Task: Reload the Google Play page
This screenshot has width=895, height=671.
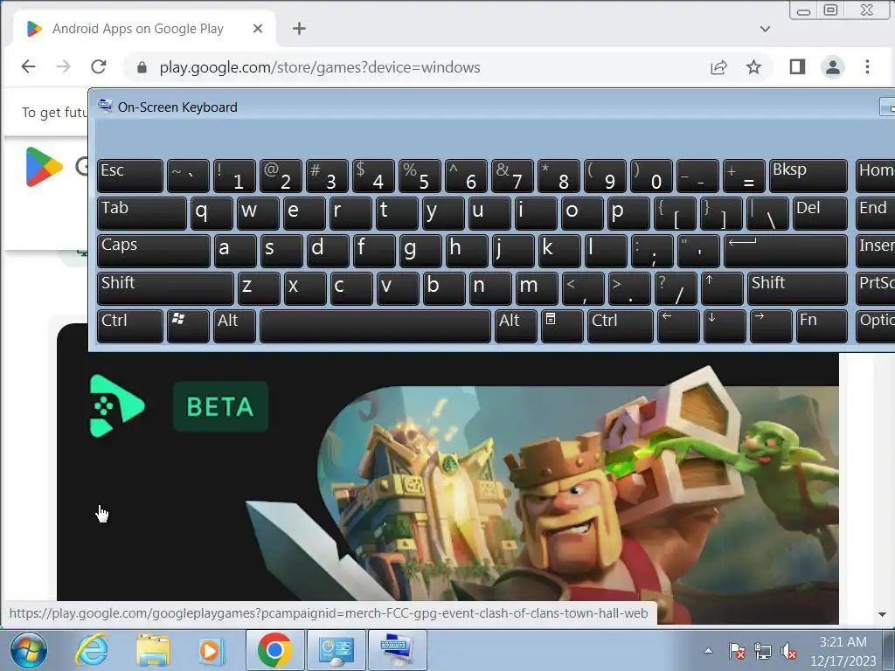Action: click(99, 66)
